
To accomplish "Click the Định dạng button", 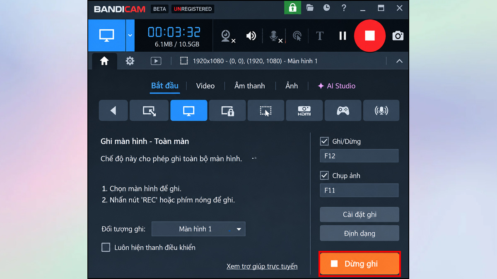I will 359,233.
